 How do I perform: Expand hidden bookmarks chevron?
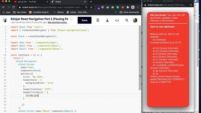pos(116,12)
